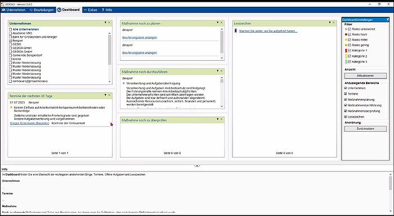Click the yellow Kategorie 2 bookmark icon
The height and width of the screenshot is (216, 394).
click(x=346, y=56)
